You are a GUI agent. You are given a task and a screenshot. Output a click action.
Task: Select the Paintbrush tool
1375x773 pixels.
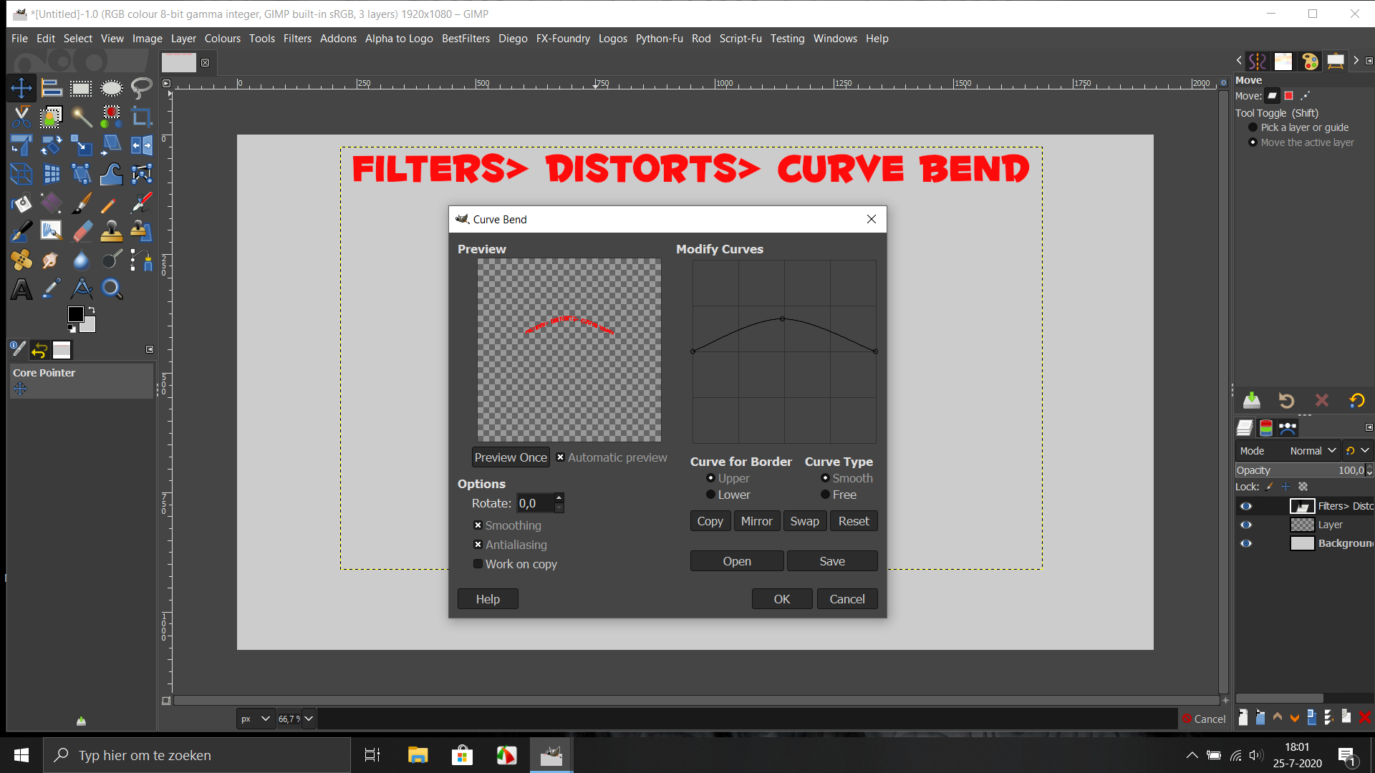click(81, 204)
